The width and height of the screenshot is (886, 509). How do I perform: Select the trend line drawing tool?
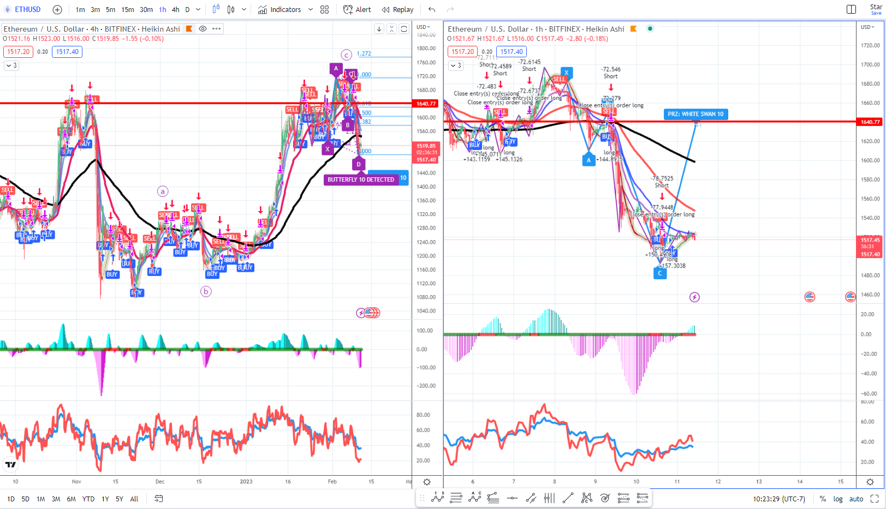tap(568, 498)
